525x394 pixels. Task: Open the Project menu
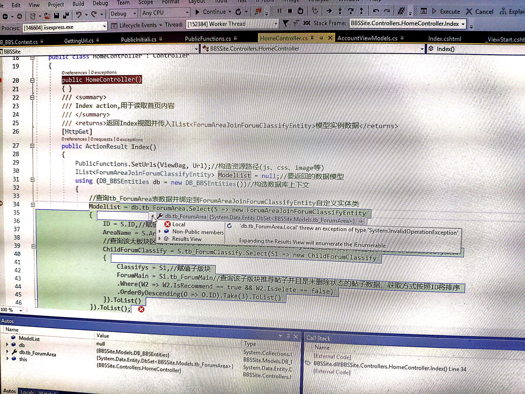coord(56,4)
